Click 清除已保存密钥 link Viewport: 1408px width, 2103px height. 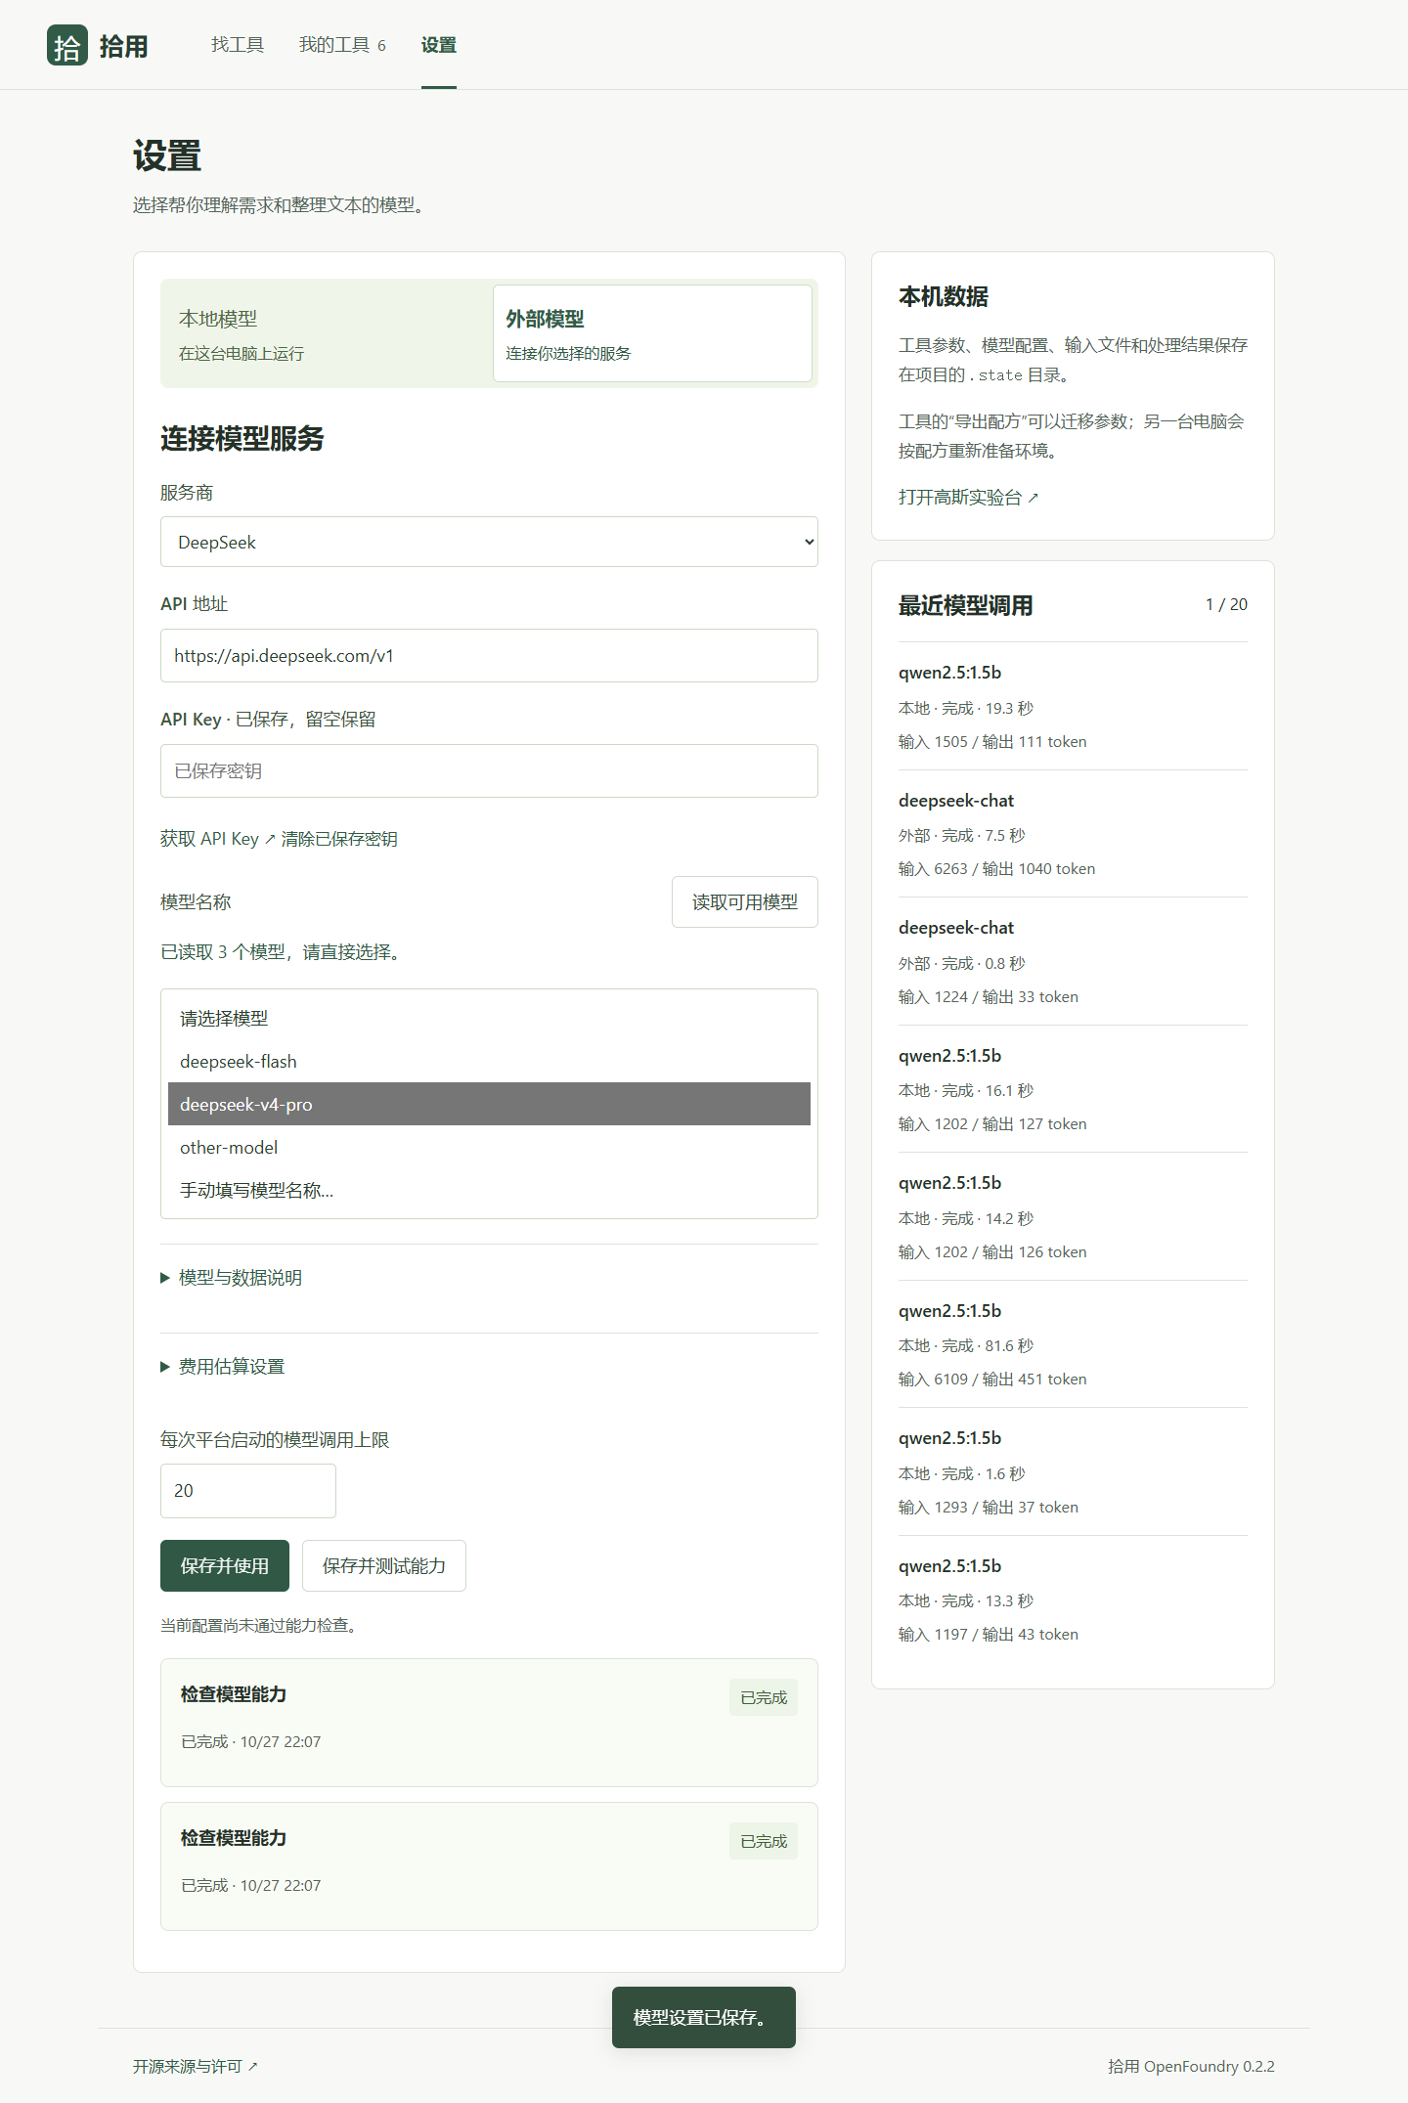click(339, 839)
